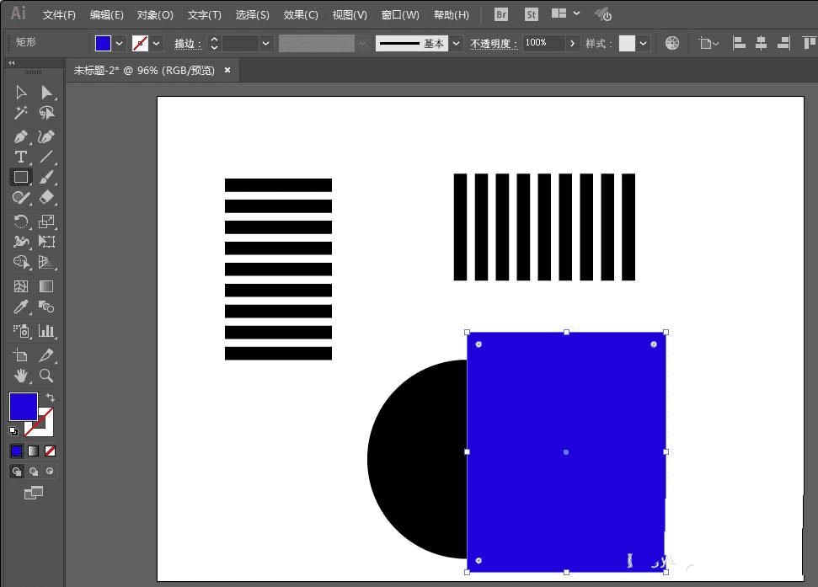818x587 pixels.
Task: Swap fill and stroke colors
Action: (51, 398)
